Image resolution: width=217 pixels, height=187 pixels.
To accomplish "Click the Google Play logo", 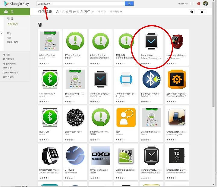I will pos(17,4).
